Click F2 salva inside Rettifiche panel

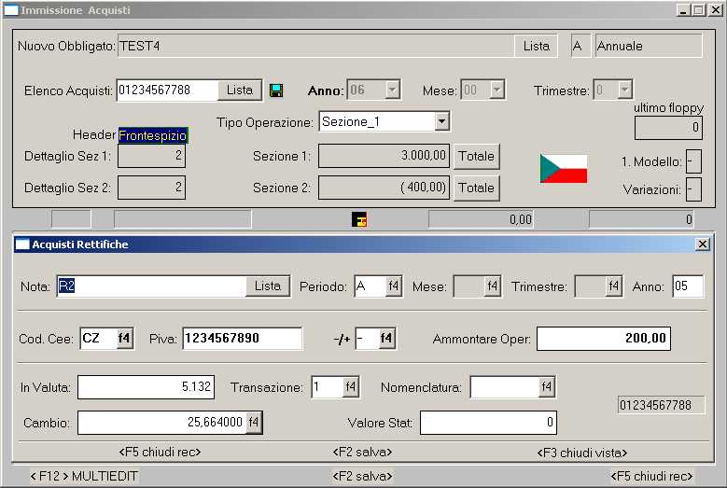(363, 452)
